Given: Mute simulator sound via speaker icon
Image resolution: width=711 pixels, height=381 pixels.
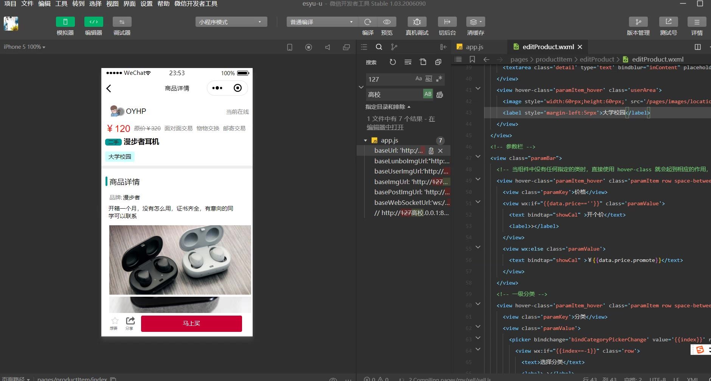Looking at the screenshot, I should pos(328,47).
